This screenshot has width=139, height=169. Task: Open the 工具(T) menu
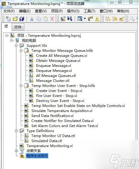pyautogui.click(x=89, y=11)
